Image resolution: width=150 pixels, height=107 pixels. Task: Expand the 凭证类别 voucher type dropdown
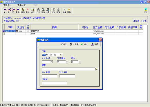(52, 62)
